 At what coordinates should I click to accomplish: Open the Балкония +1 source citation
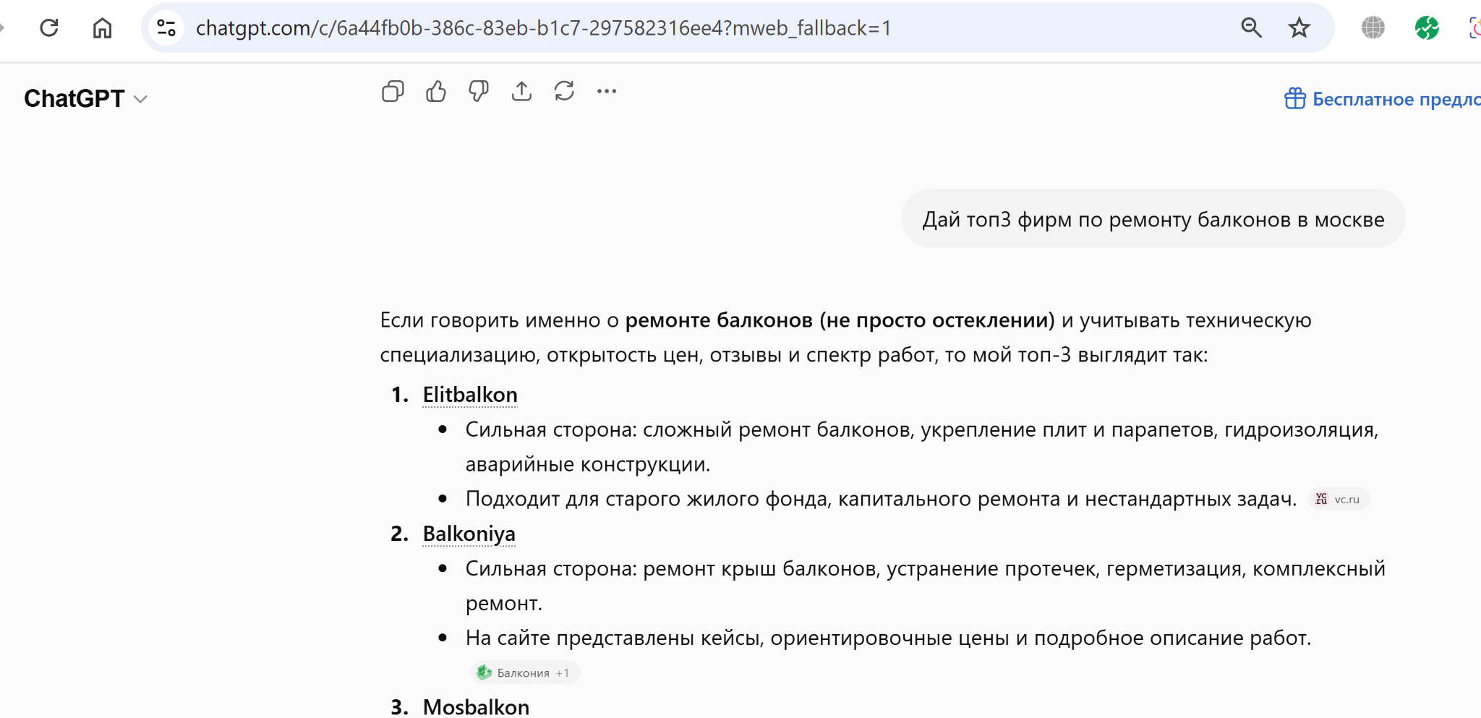(526, 672)
